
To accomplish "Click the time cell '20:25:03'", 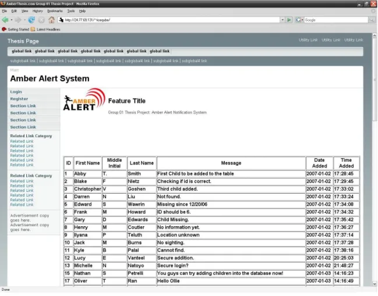I will coord(346,258).
